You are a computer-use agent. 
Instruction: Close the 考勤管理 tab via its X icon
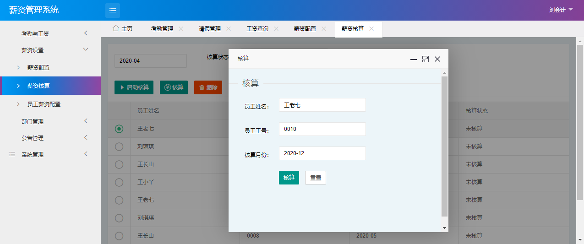tap(181, 28)
